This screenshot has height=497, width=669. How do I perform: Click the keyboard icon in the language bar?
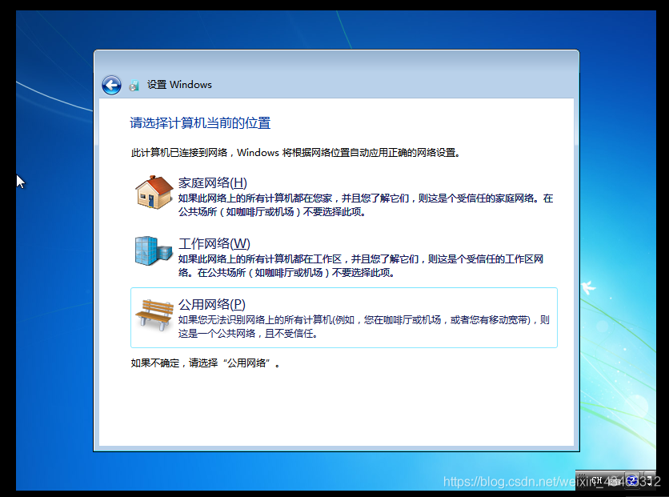click(615, 481)
